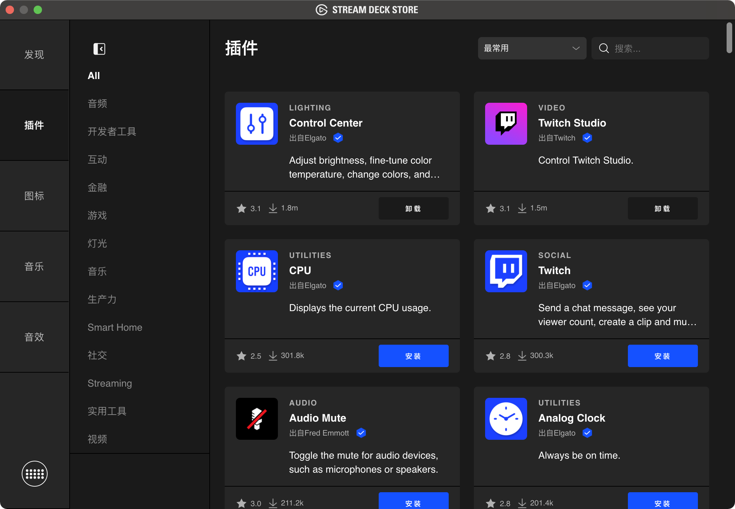Screen dimensions: 735x509
Task: Click the 'Always be on time.' description
Action: [x=579, y=456]
